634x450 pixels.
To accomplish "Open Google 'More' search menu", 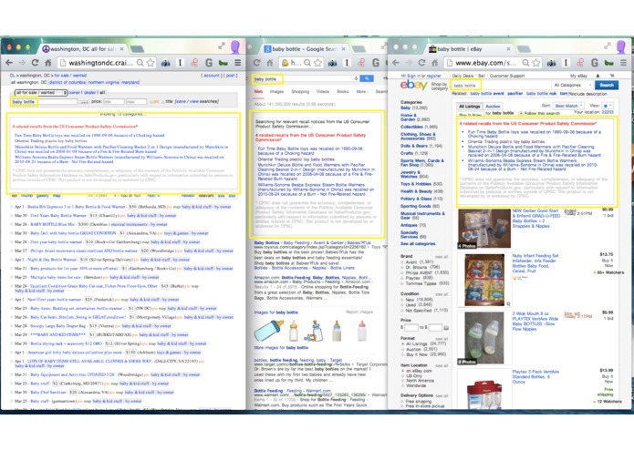I will [x=361, y=92].
